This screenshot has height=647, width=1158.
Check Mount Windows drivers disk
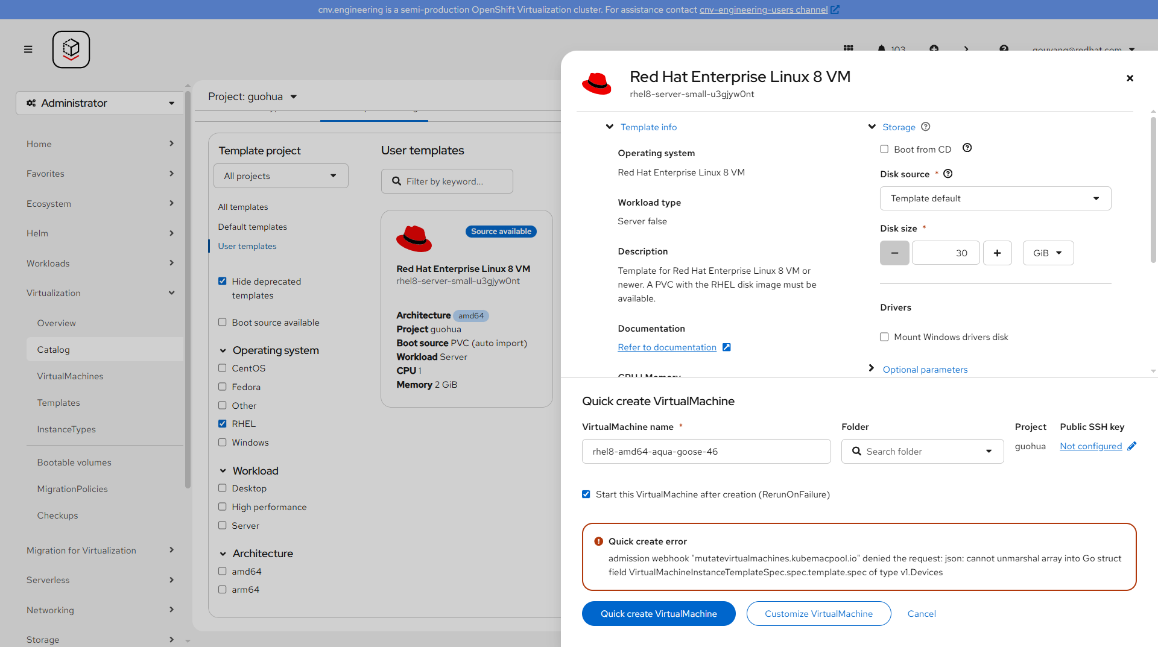(884, 337)
